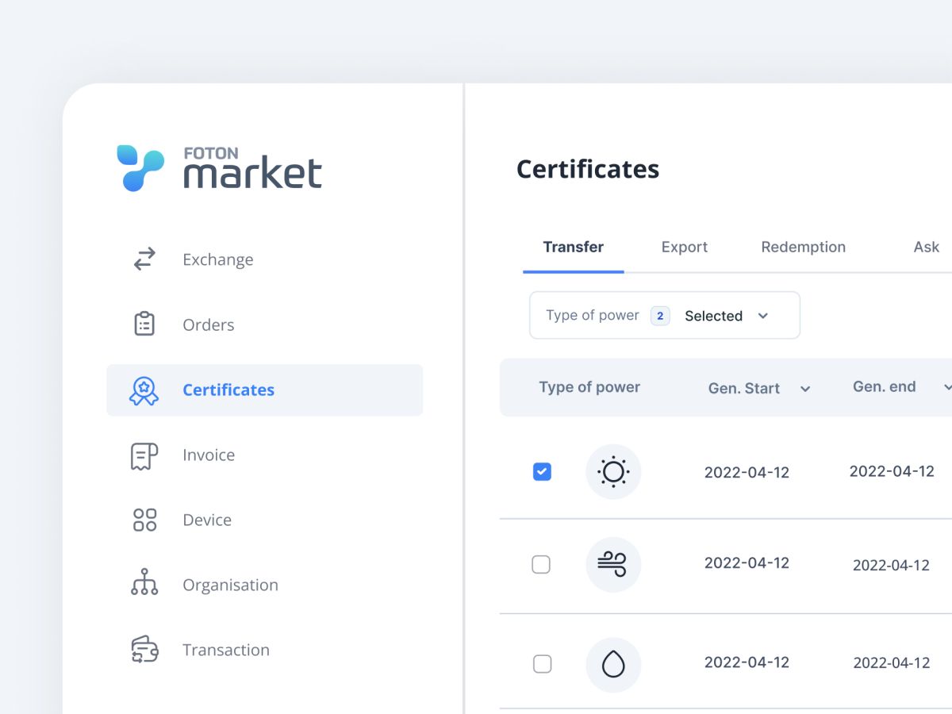Go to Certificates in the sidebar
952x714 pixels.
(x=228, y=390)
